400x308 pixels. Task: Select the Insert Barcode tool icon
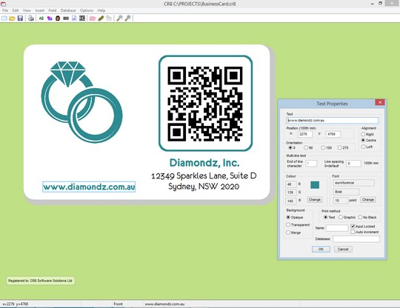(66, 19)
